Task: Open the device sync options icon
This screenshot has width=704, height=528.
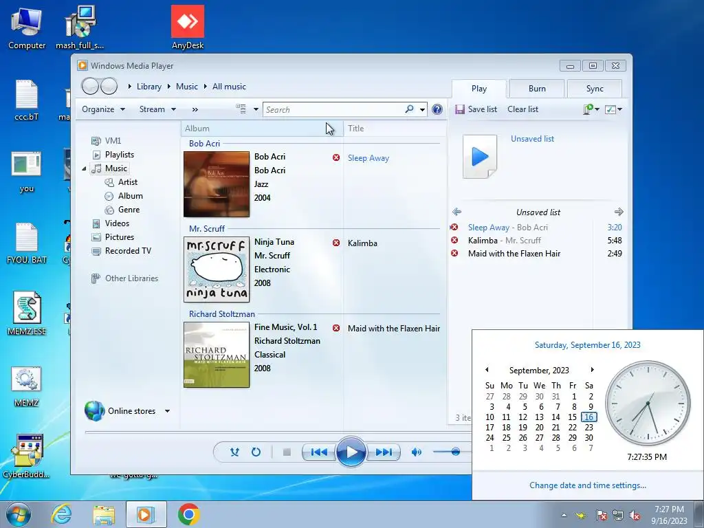Action: pos(591,109)
